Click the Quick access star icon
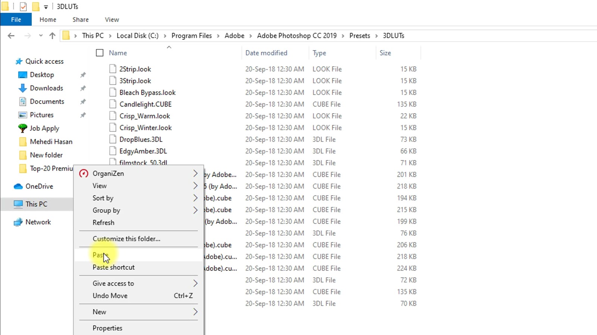 pyautogui.click(x=19, y=61)
